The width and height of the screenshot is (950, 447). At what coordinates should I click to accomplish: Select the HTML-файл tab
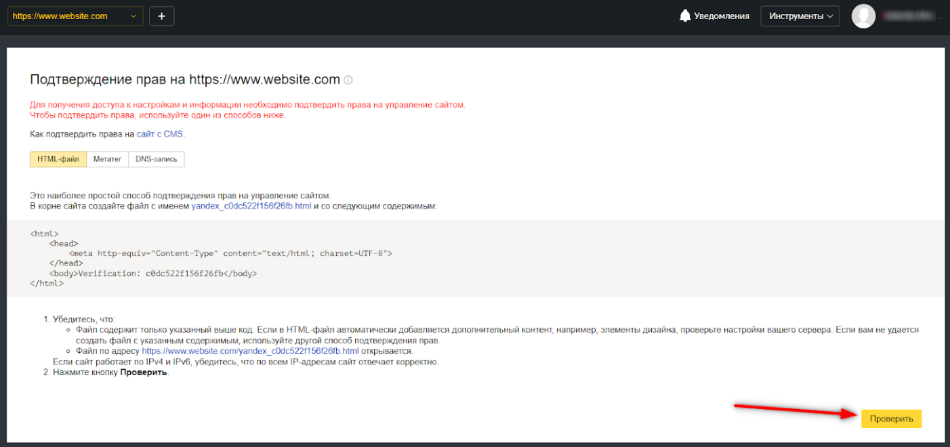[58, 159]
